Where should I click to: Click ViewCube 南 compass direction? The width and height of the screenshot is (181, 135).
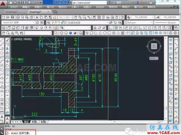[x=154, y=53]
